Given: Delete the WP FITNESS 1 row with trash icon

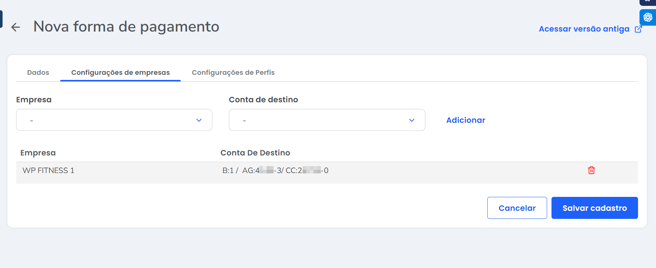Looking at the screenshot, I should [x=591, y=170].
